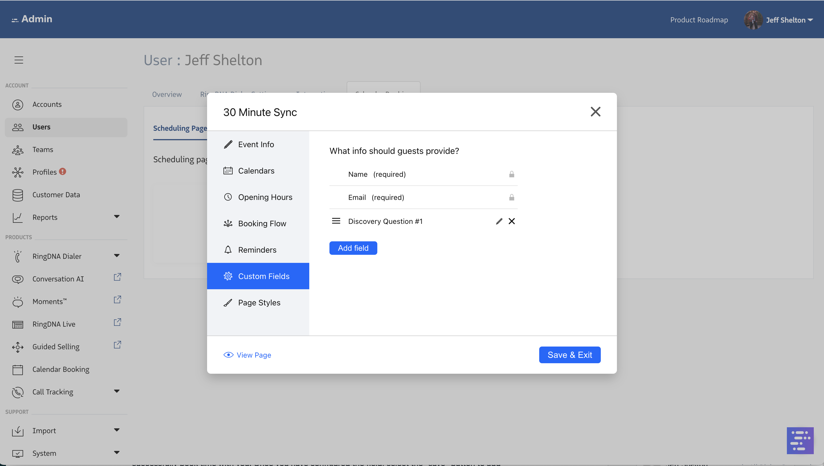Click the Add field button
This screenshot has width=824, height=466.
click(x=353, y=248)
